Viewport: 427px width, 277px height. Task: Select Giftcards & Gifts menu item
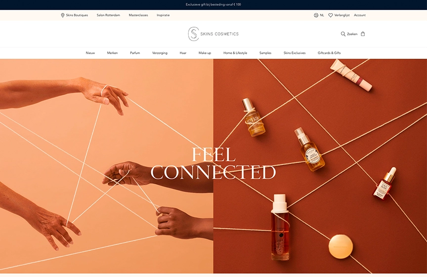[x=329, y=53]
